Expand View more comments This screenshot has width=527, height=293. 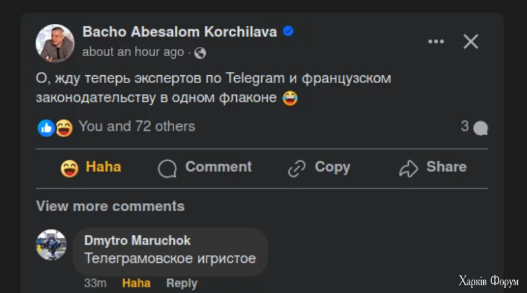[110, 206]
